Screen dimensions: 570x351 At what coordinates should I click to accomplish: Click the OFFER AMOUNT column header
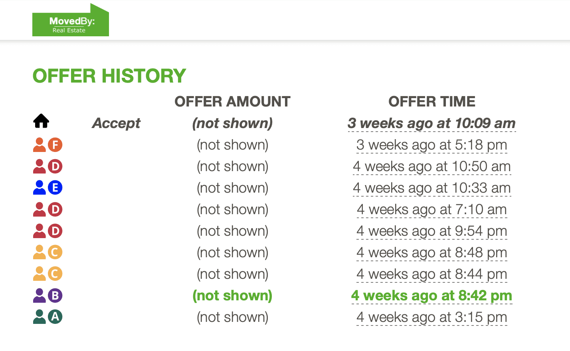(x=232, y=101)
